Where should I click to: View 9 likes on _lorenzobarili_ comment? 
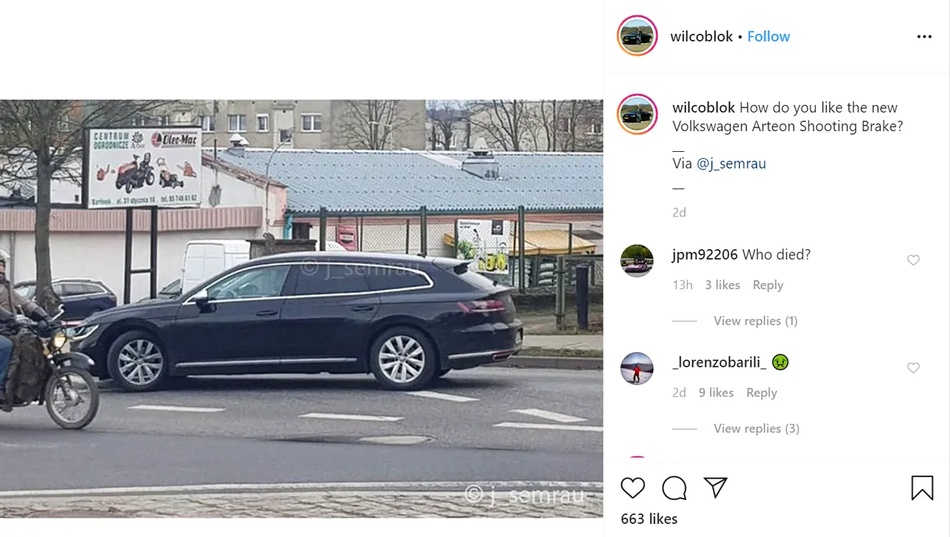pyautogui.click(x=716, y=393)
